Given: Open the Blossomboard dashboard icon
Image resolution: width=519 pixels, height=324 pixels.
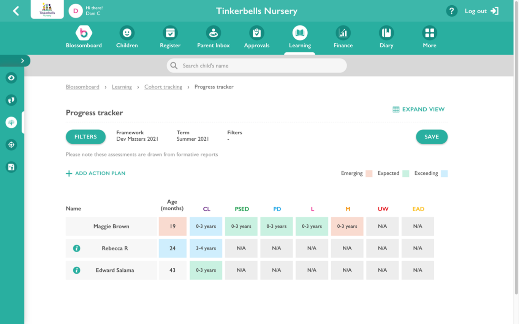Looking at the screenshot, I should [84, 33].
